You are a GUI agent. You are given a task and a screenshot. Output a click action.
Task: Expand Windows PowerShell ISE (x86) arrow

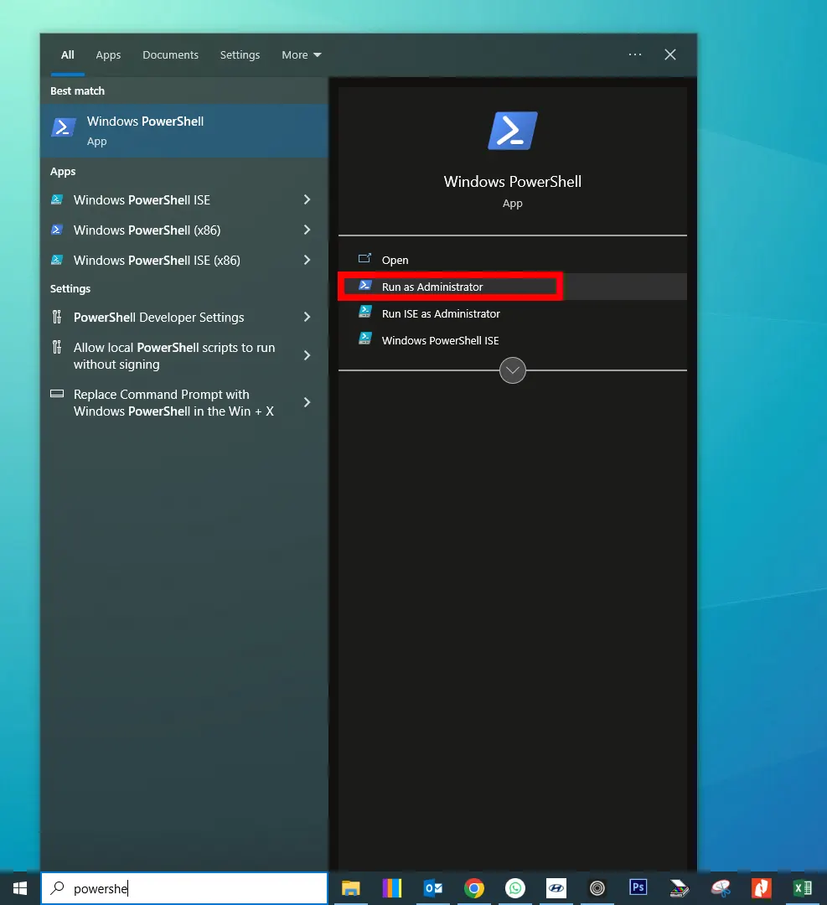click(x=307, y=260)
